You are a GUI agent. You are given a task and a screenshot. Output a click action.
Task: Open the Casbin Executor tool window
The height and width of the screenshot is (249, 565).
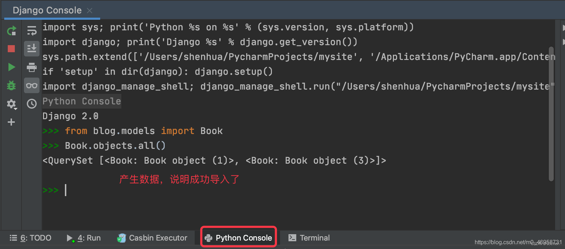(x=152, y=238)
